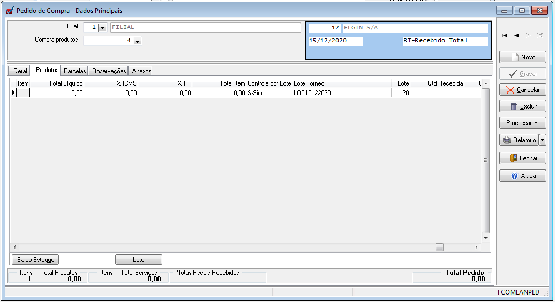555x302 pixels.
Task: Open Ajuda help button
Action: (522, 176)
